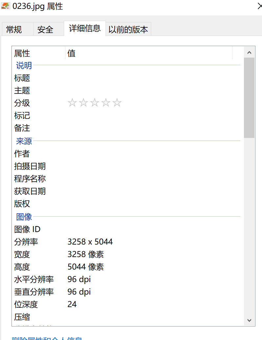Click the vertical scrollbar thumb
This screenshot has width=262, height=340.
[249, 98]
